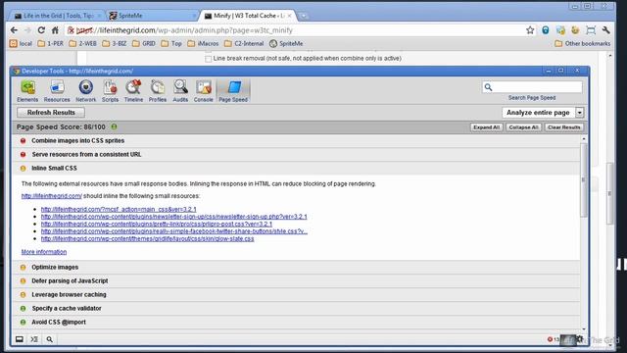Viewport: 627px width, 353px height.
Task: Open the newsletter-sign-up.php resource link
Action: click(174, 217)
